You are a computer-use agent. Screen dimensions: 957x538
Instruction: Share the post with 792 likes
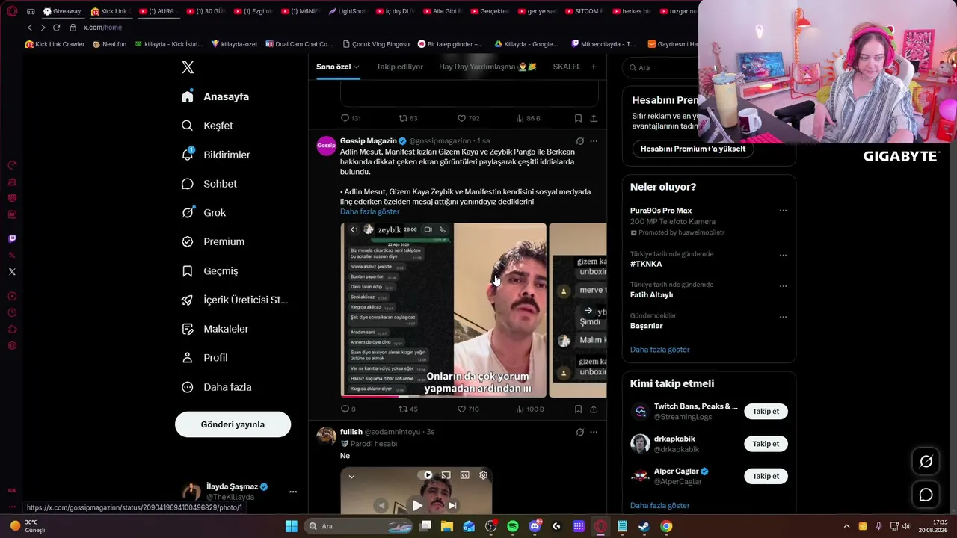594,118
